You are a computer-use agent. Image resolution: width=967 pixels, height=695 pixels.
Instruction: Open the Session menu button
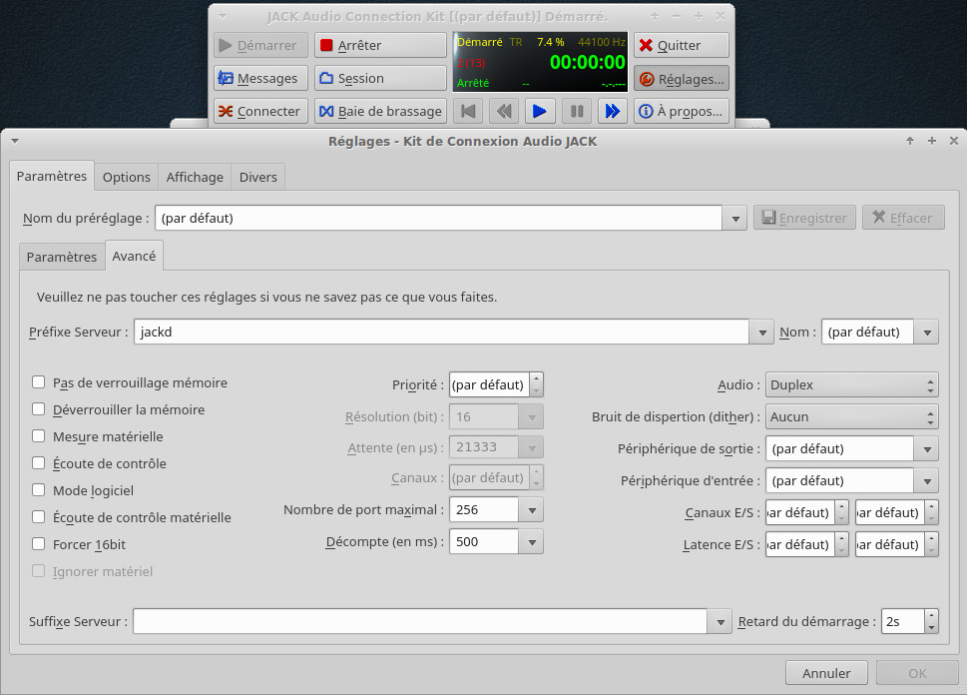tap(380, 79)
